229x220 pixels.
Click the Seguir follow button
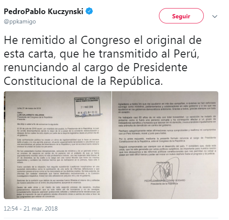[x=181, y=16]
